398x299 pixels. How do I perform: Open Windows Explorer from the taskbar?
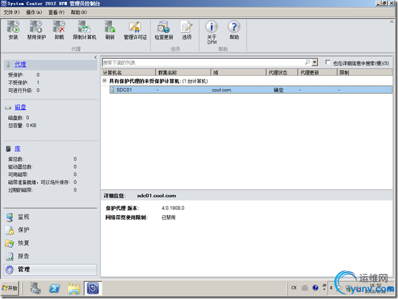click(x=74, y=288)
